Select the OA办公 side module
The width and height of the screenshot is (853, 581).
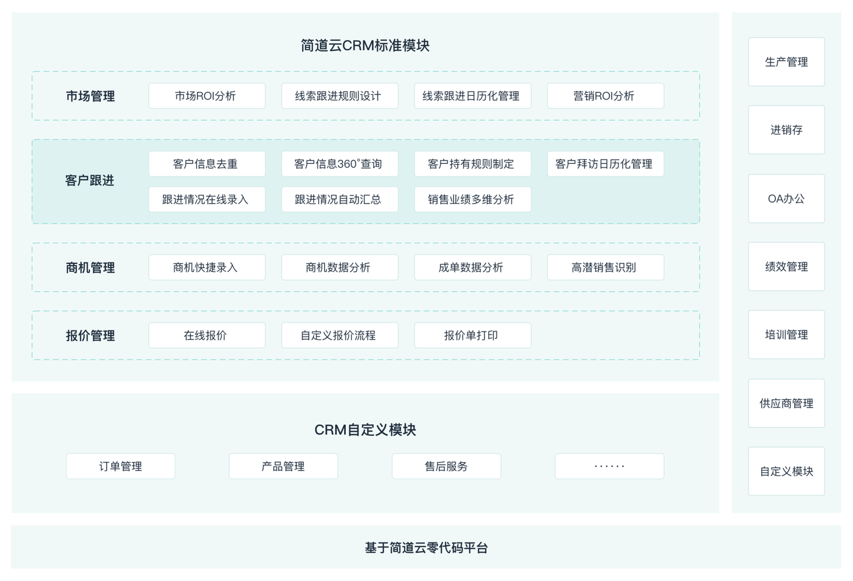(786, 198)
